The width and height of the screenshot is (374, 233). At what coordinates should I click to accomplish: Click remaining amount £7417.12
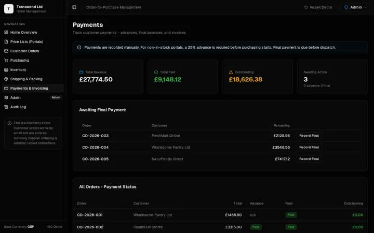coord(282,159)
